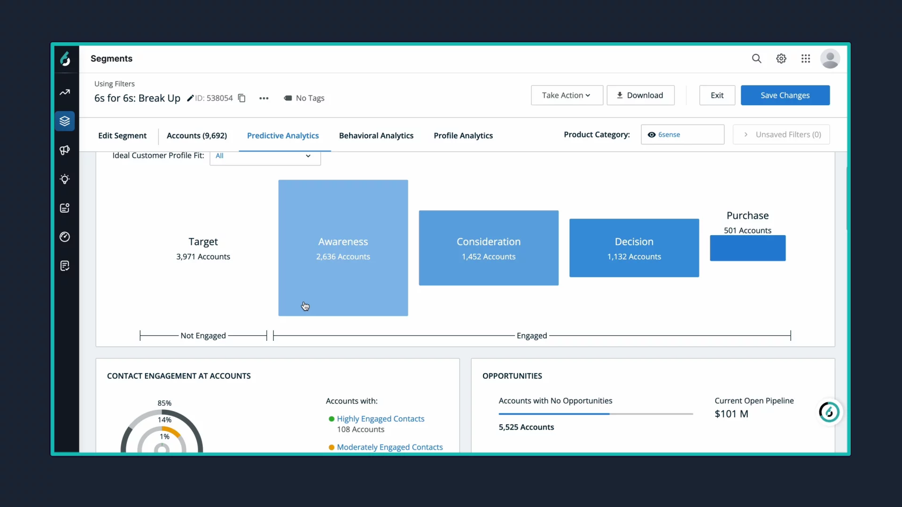The height and width of the screenshot is (507, 902).
Task: Click the three-dots more options menu
Action: 264,98
